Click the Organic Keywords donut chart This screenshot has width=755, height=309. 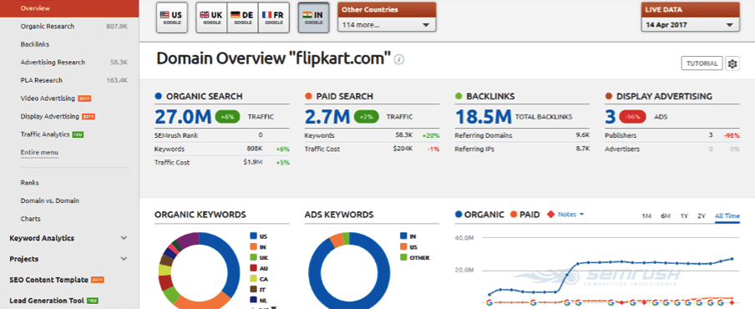point(199,271)
